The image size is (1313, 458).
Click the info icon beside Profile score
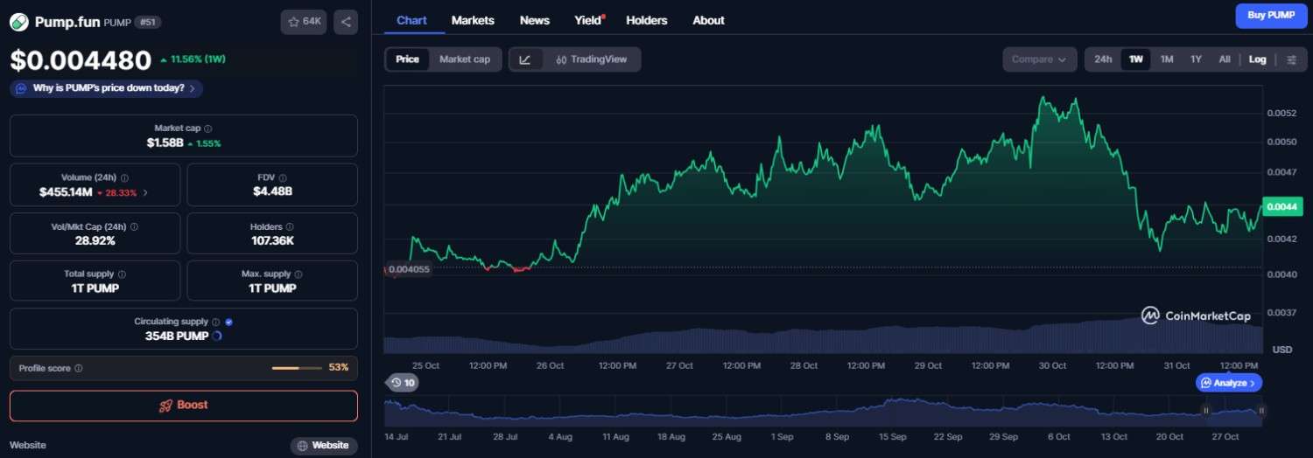point(79,369)
